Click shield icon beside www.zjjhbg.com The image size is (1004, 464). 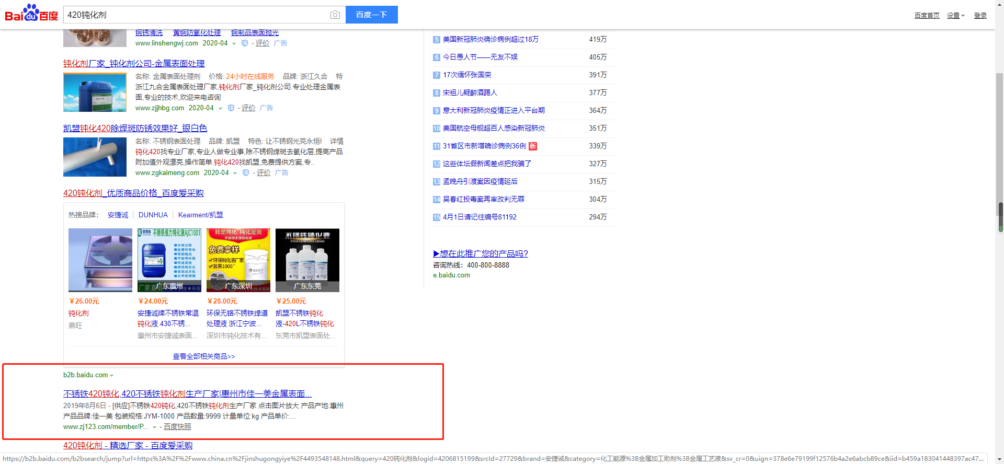pos(231,108)
